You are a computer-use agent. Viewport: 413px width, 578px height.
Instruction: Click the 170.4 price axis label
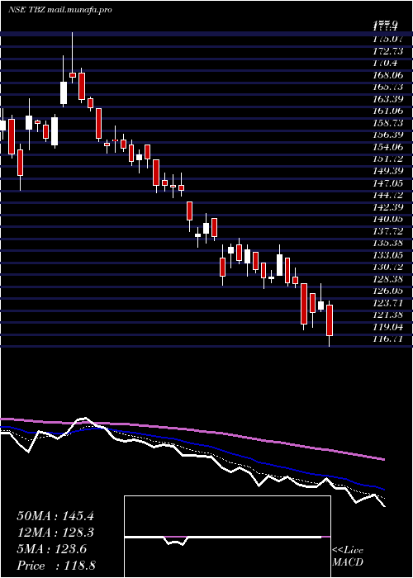386,63
